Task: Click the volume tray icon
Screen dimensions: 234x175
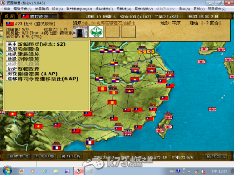Action: 203,171
